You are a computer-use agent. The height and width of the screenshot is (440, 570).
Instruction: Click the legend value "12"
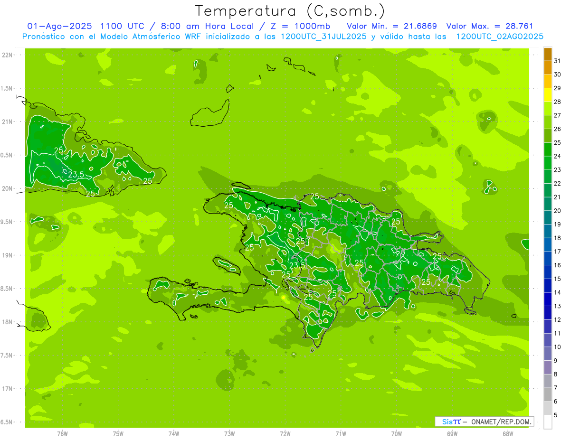(x=558, y=319)
